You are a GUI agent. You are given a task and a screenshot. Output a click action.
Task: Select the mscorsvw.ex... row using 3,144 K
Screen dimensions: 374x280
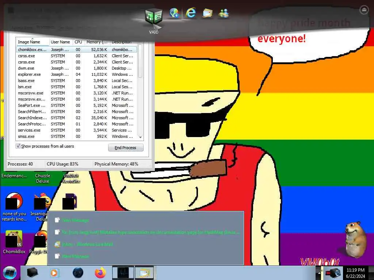point(77,99)
